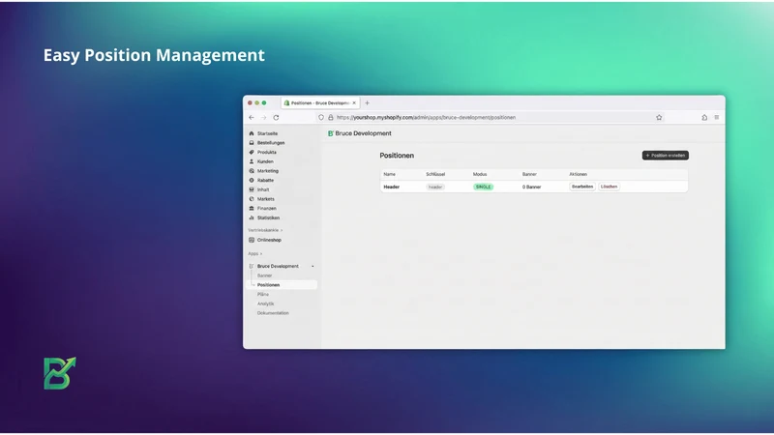
Task: Close the Positionen browser tab
Action: (354, 103)
